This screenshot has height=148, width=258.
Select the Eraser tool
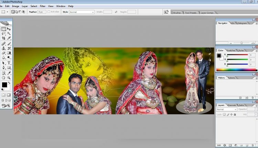coord(4,53)
